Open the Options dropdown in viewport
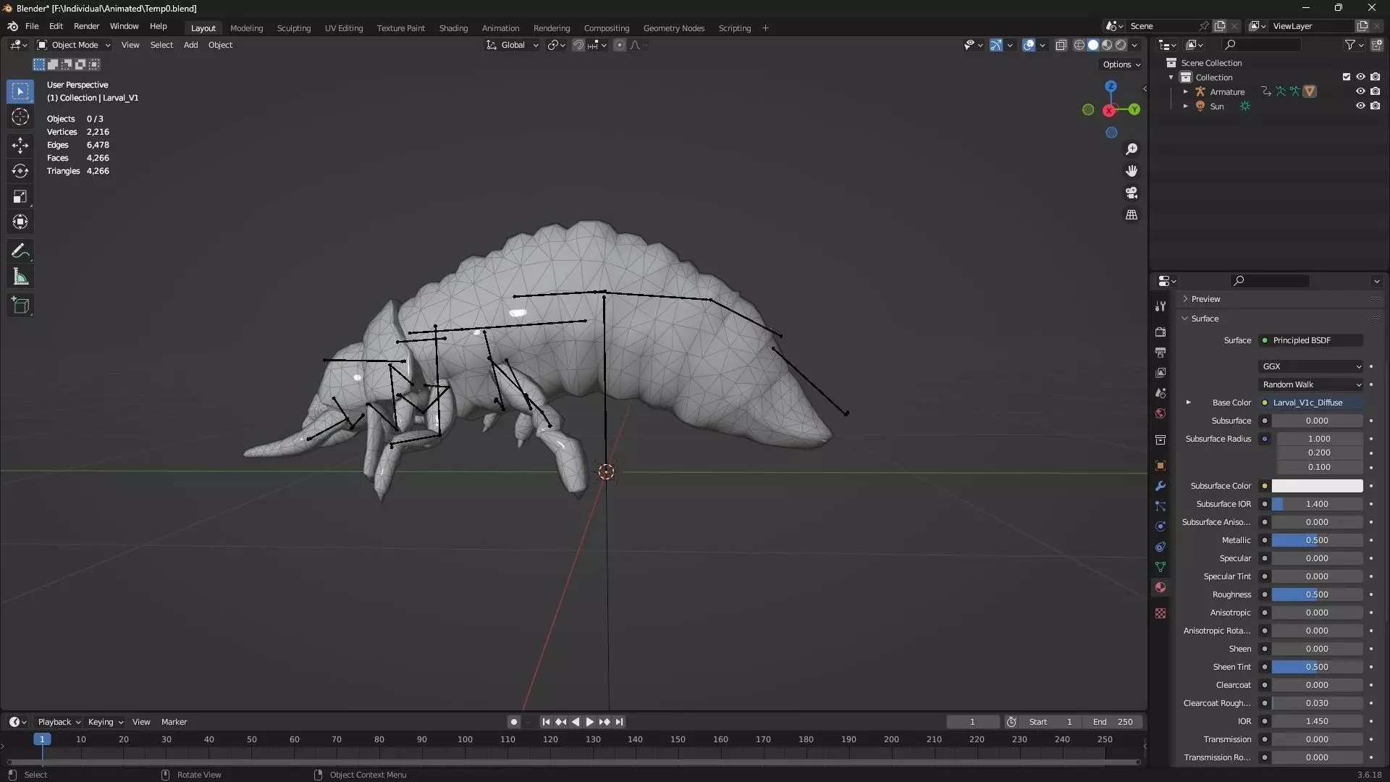Image resolution: width=1390 pixels, height=782 pixels. point(1121,64)
